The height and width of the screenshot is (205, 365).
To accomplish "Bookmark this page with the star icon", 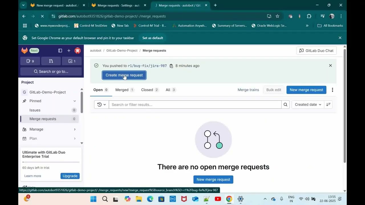I will [x=277, y=16].
